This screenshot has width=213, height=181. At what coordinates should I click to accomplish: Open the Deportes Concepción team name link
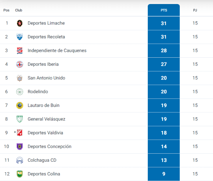coord(49,146)
